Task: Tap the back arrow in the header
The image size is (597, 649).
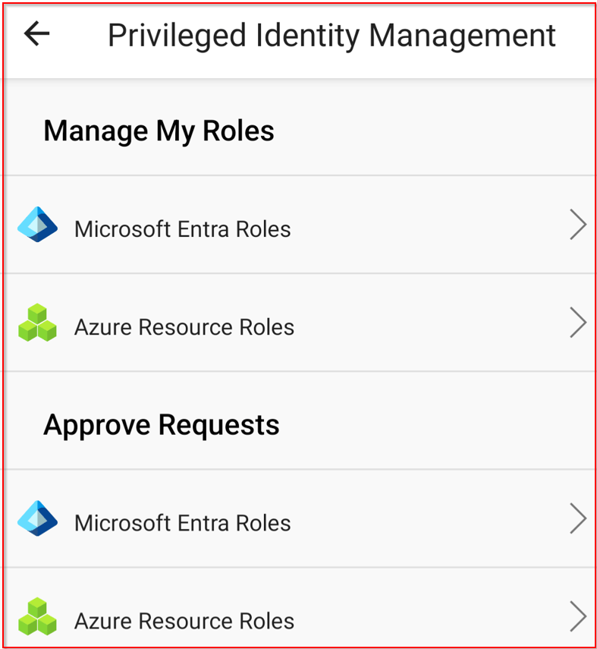Action: [x=36, y=34]
